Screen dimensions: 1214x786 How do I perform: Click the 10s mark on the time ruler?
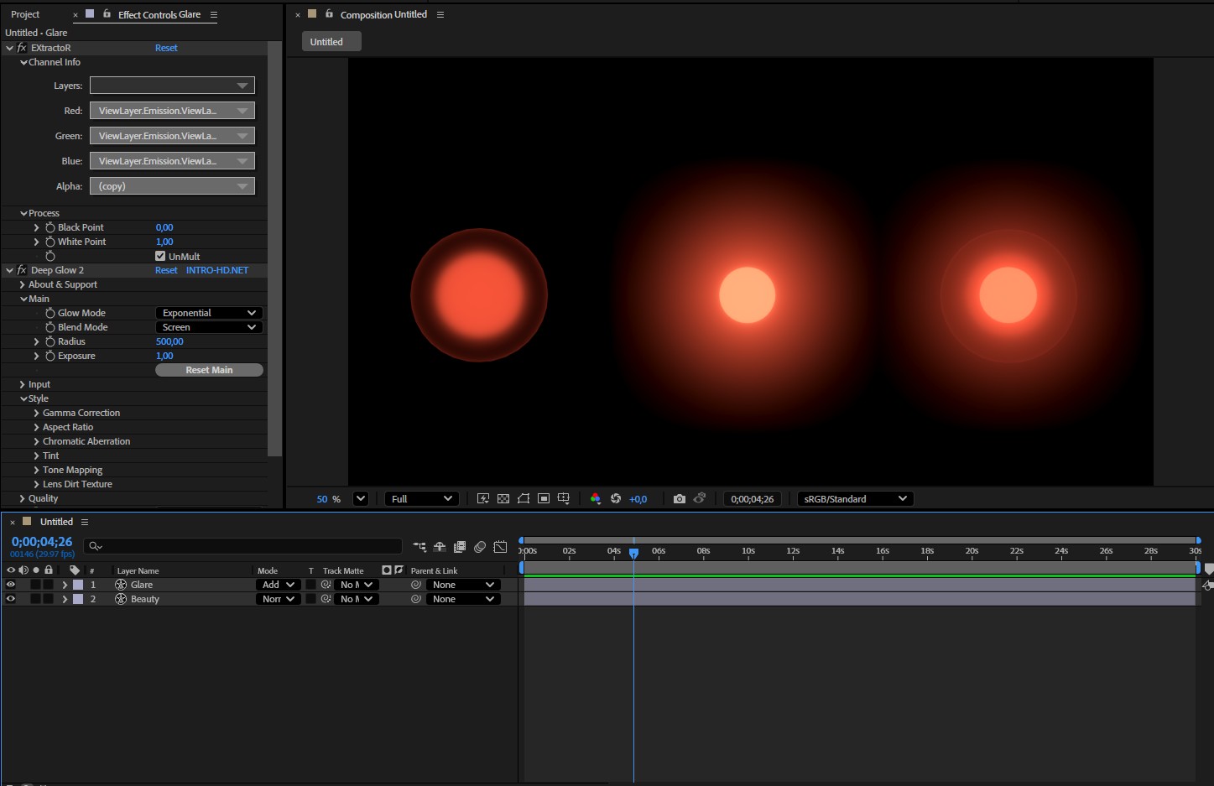point(748,551)
